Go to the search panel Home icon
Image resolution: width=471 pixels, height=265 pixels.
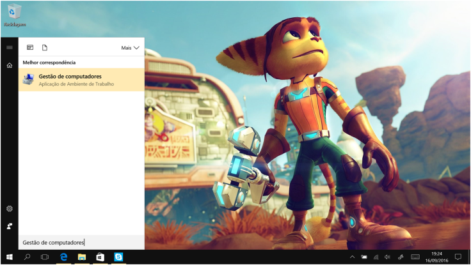coord(9,65)
